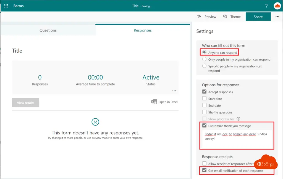Click the progress bar info icon
This screenshot has width=283, height=179.
tap(239, 119)
